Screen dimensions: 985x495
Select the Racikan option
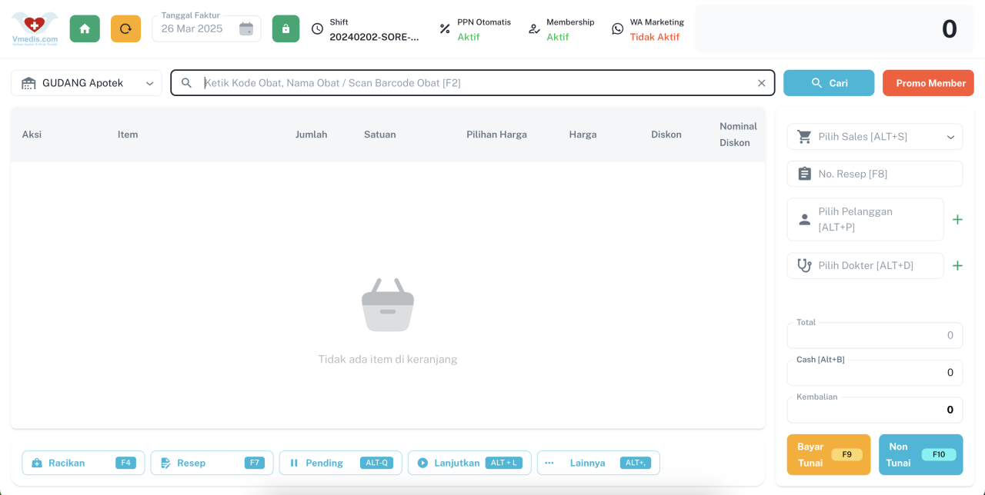pos(83,463)
